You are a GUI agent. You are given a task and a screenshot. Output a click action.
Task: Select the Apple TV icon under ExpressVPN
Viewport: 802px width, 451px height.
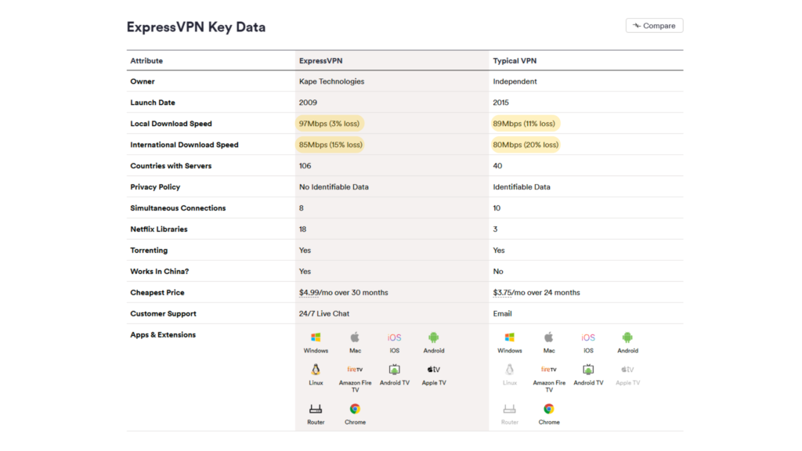point(434,370)
